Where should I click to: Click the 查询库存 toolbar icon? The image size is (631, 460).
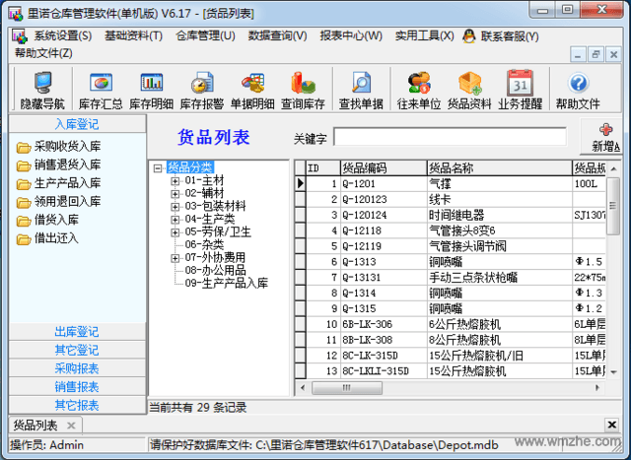tap(303, 90)
